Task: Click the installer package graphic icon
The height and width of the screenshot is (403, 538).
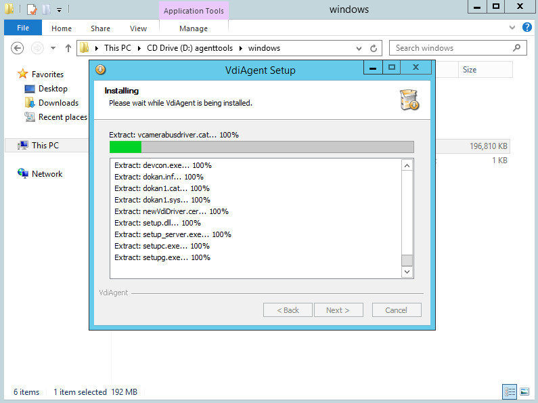Action: 409,100
